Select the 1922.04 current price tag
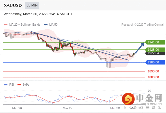 pos(155,53)
